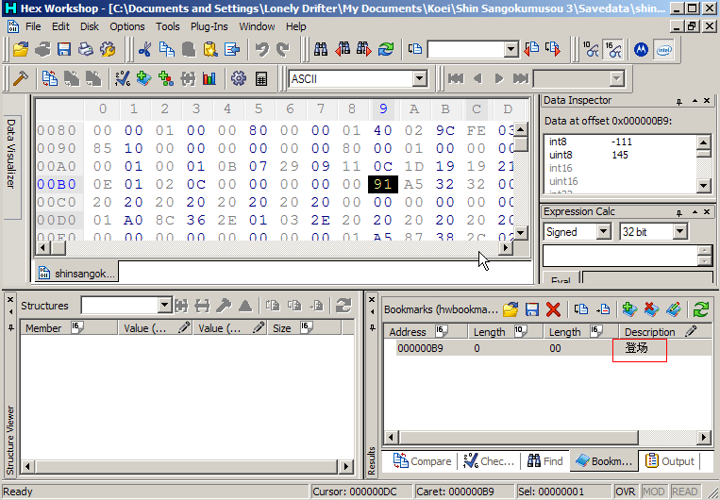Click the Expression Calc input field
Image resolution: width=720 pixels, height=500 pixels.
[x=620, y=256]
